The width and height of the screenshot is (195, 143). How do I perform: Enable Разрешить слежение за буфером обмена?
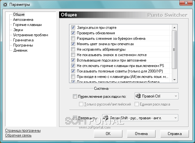click(x=73, y=38)
